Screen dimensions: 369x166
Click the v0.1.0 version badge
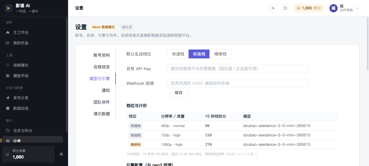pyautogui.click(x=127, y=27)
